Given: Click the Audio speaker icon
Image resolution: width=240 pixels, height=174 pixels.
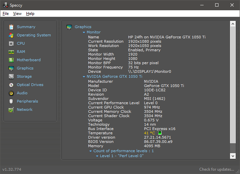Looking at the screenshot, I should click(11, 93).
